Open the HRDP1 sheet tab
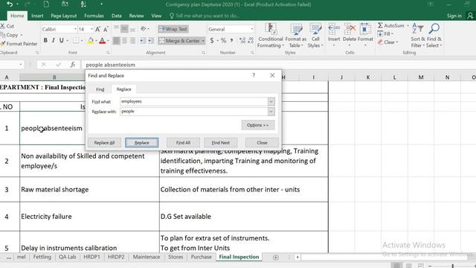The width and height of the screenshot is (476, 268). 91,257
